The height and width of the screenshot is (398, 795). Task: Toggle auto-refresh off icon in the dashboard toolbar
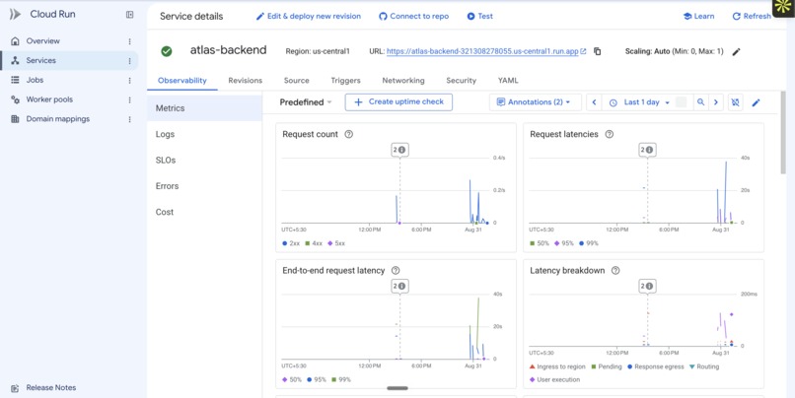(735, 102)
